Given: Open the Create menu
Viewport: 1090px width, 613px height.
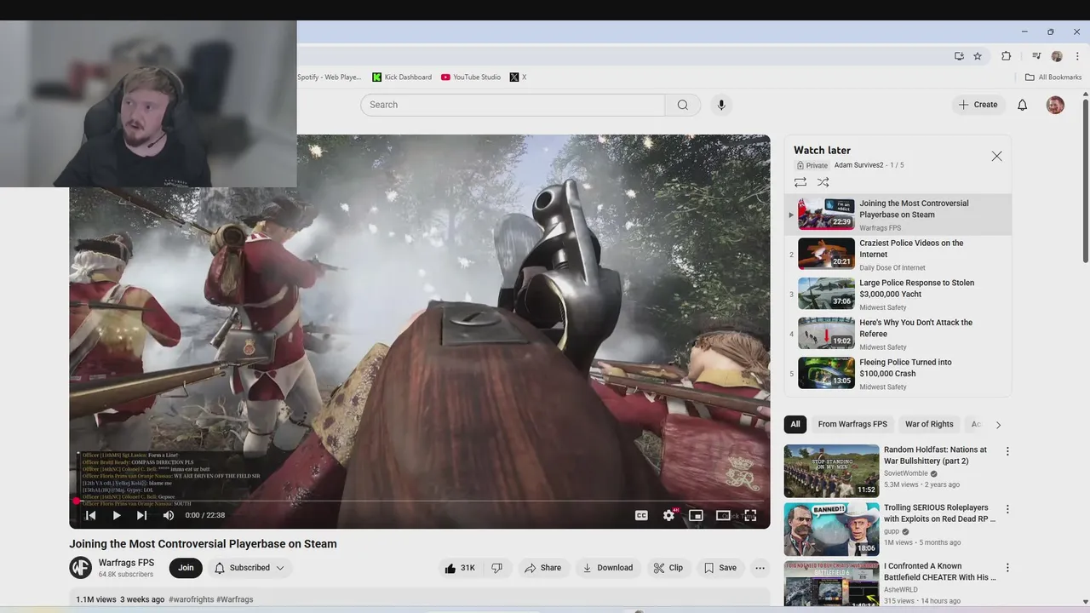Looking at the screenshot, I should (978, 105).
